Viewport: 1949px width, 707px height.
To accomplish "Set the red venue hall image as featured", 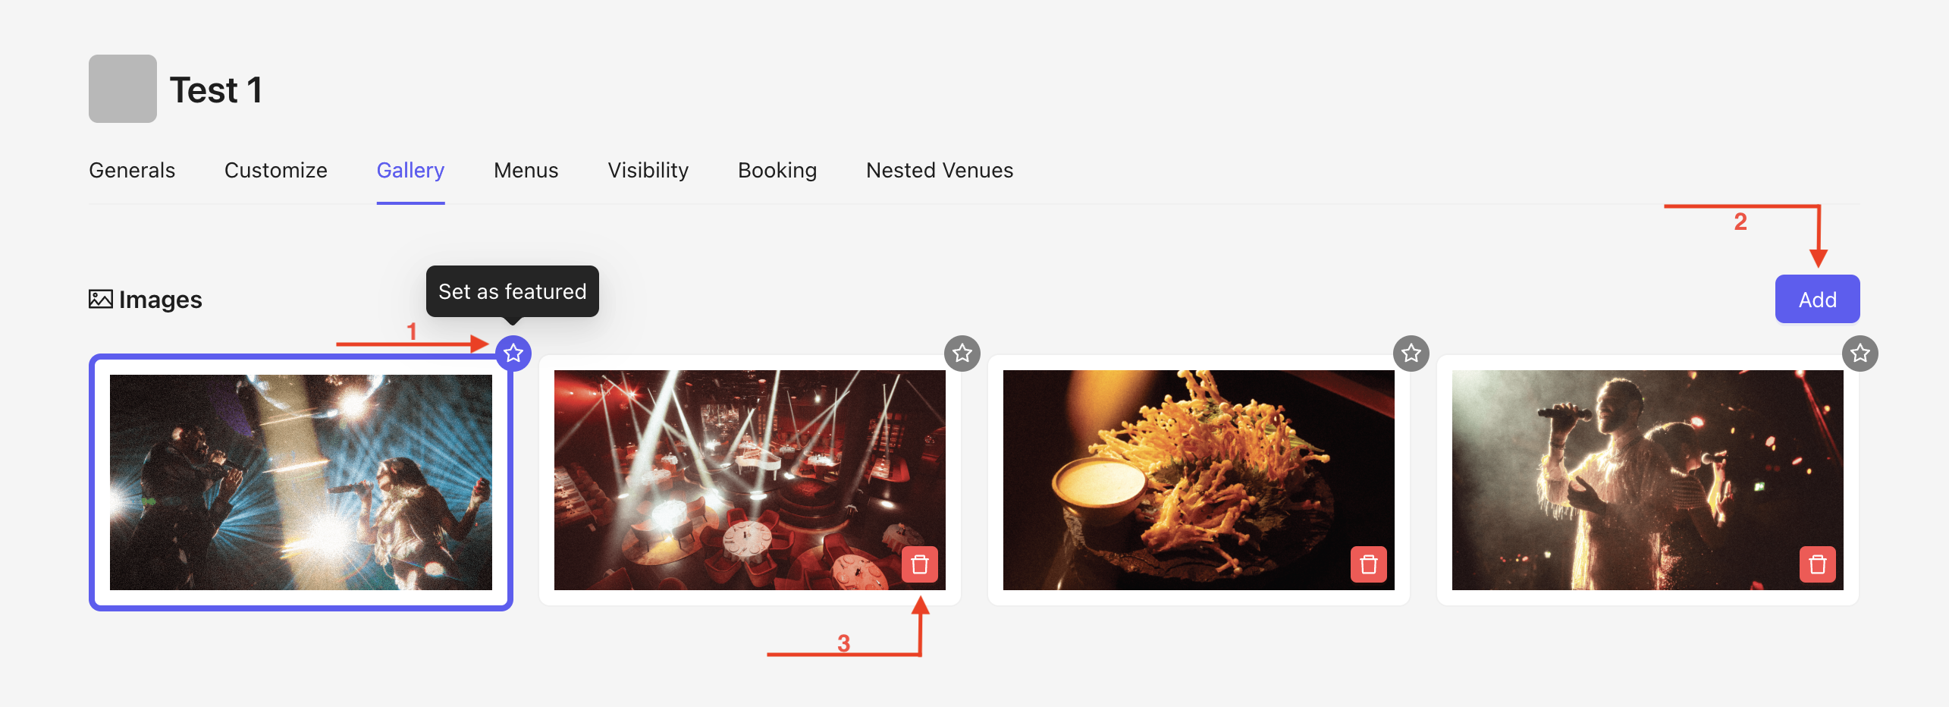I will coord(962,353).
